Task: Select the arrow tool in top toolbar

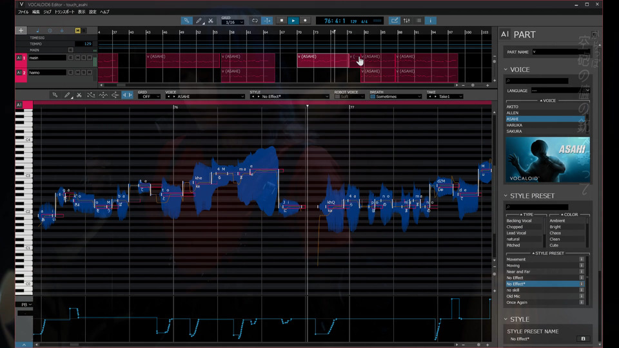Action: point(186,21)
